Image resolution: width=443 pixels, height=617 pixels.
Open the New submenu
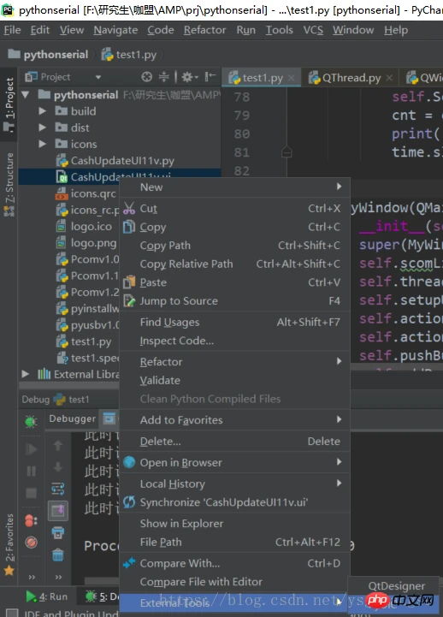click(234, 187)
